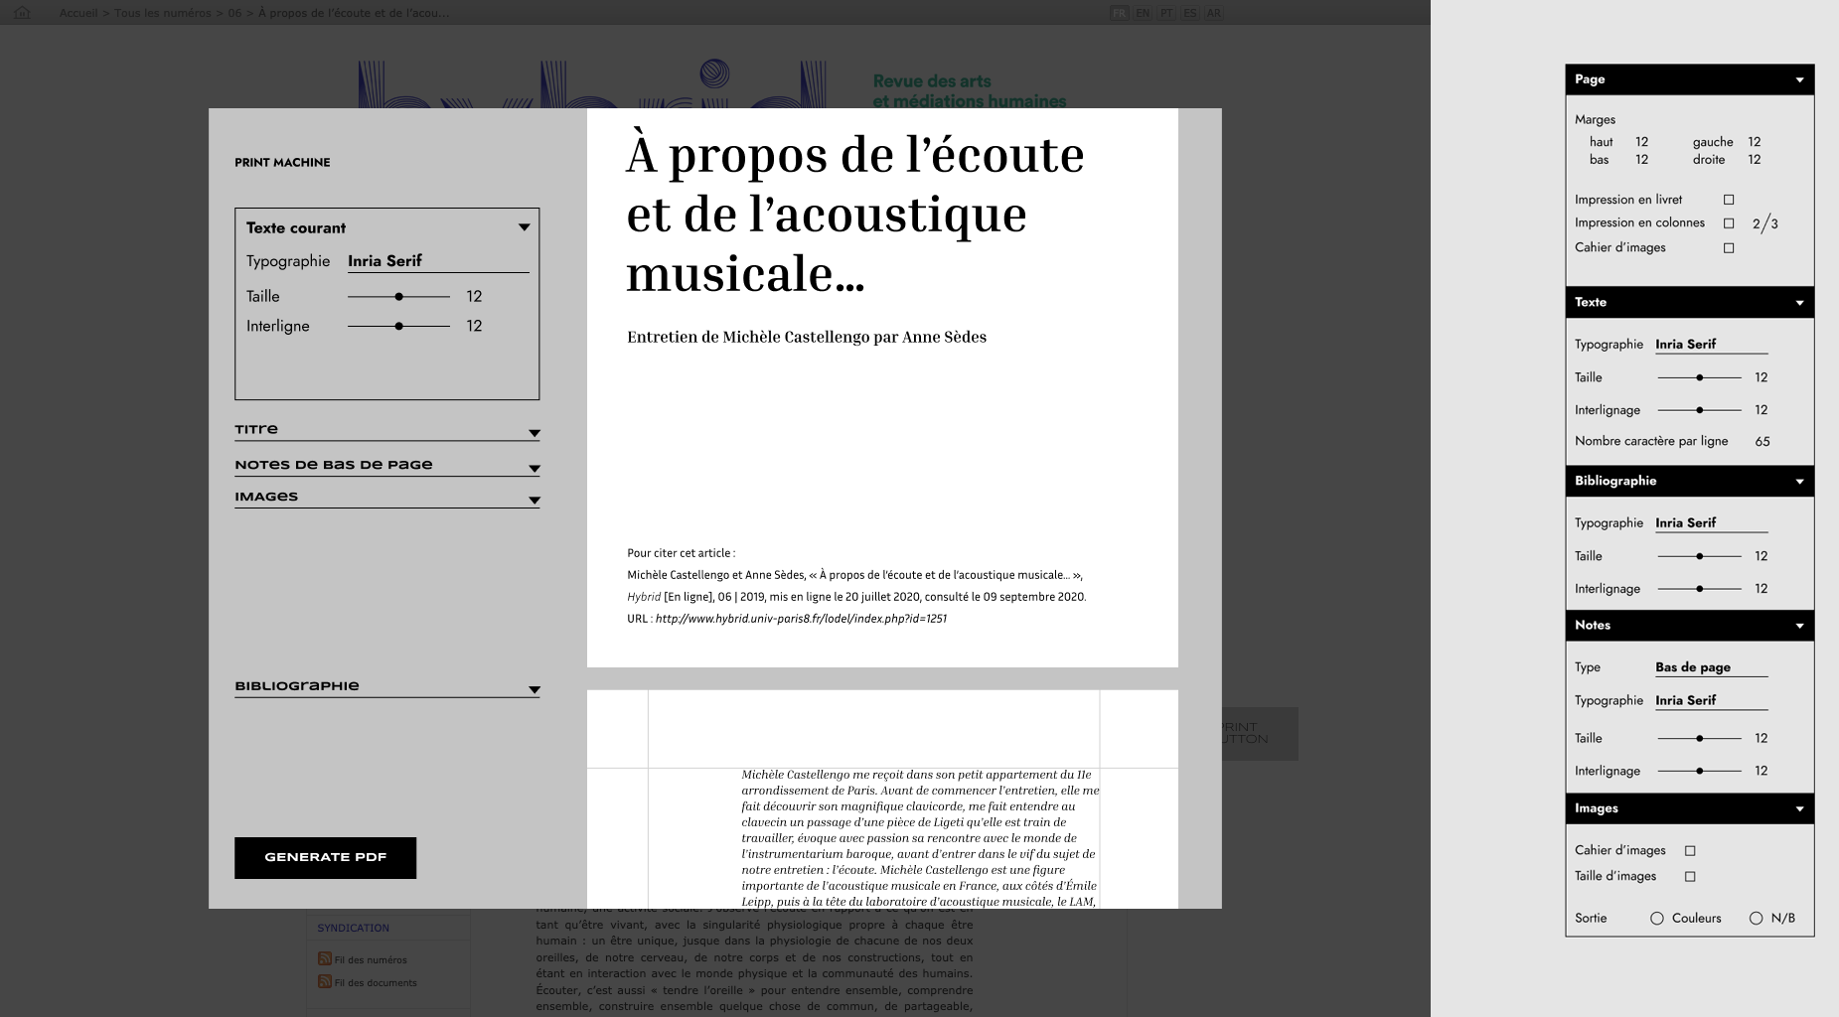Check the Taille d'images box
The width and height of the screenshot is (1839, 1017).
pos(1690,876)
